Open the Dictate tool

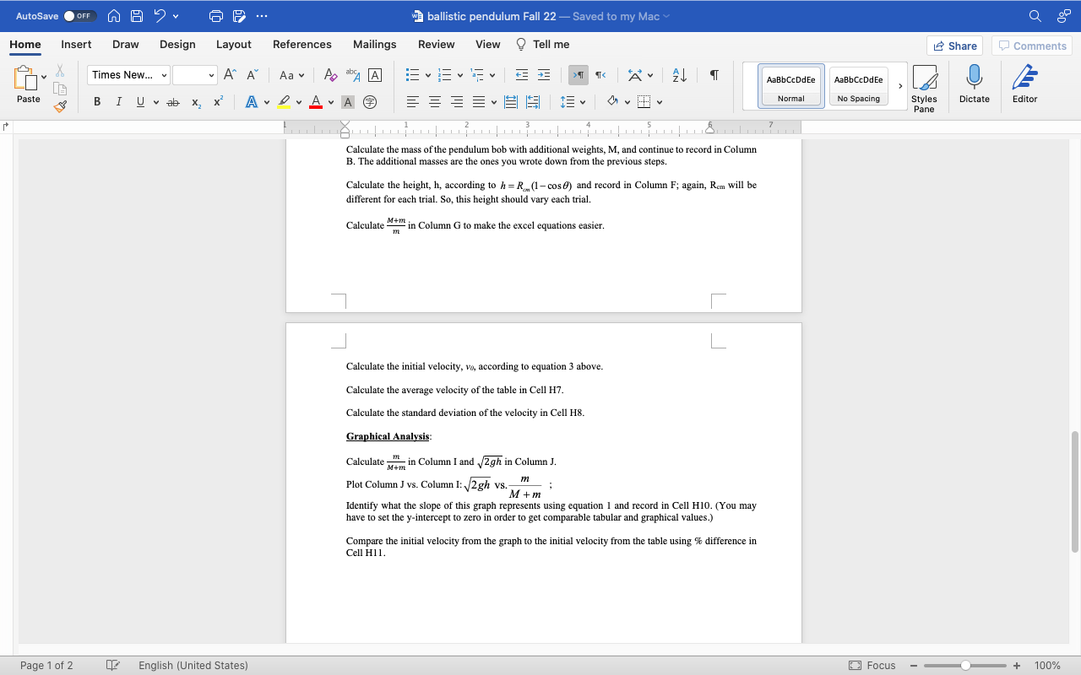tap(974, 84)
